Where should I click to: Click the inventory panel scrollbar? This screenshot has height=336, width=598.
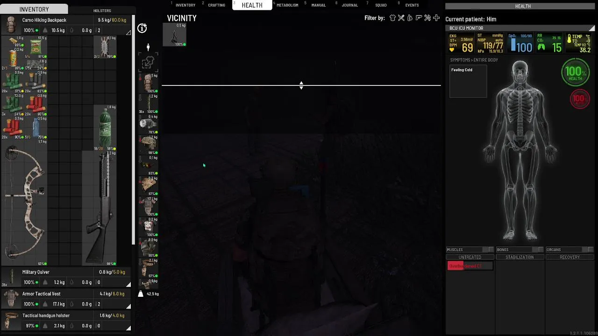[134, 131]
